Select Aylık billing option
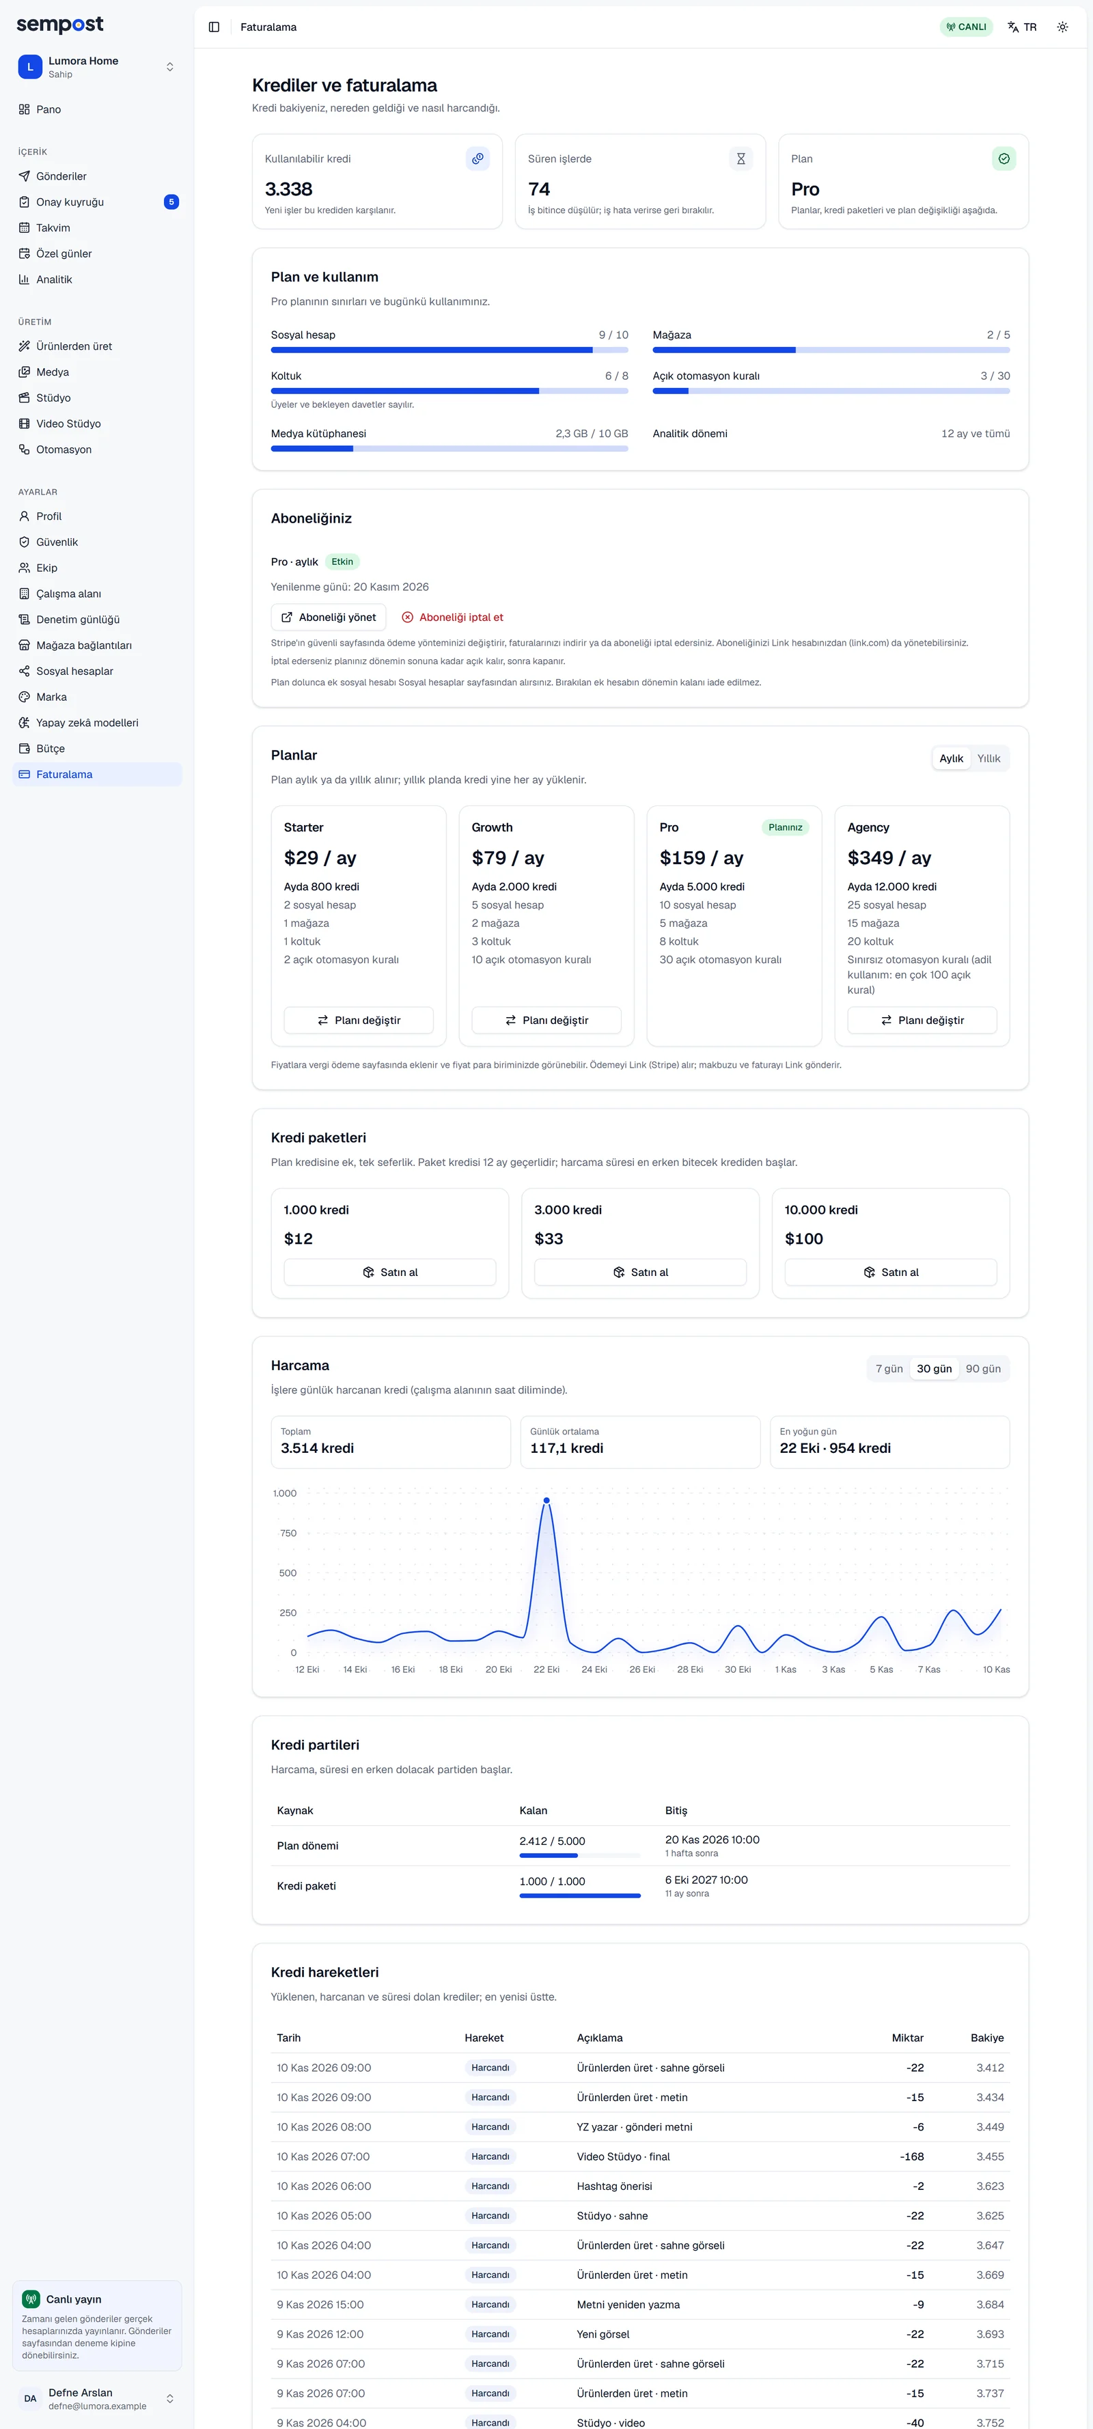The image size is (1093, 2429). 952,758
